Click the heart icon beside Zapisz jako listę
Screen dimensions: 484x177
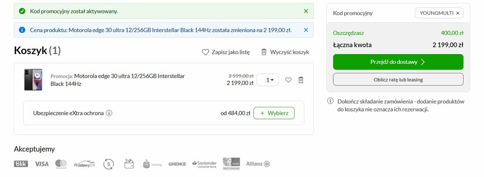coord(205,52)
